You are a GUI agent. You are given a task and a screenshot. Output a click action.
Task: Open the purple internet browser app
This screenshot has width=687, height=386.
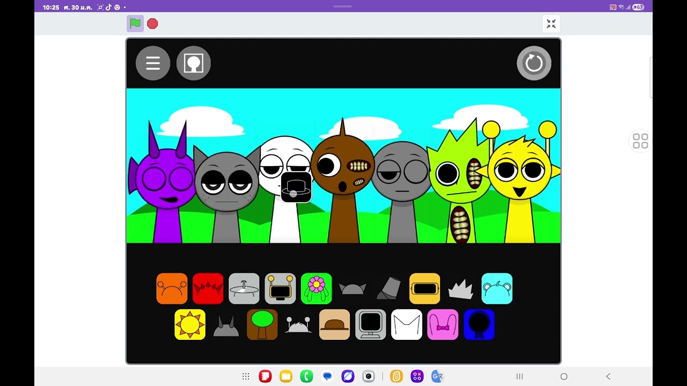348,376
